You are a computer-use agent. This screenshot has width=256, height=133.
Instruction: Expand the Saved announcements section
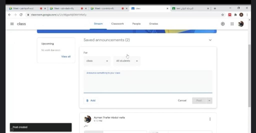210,40
